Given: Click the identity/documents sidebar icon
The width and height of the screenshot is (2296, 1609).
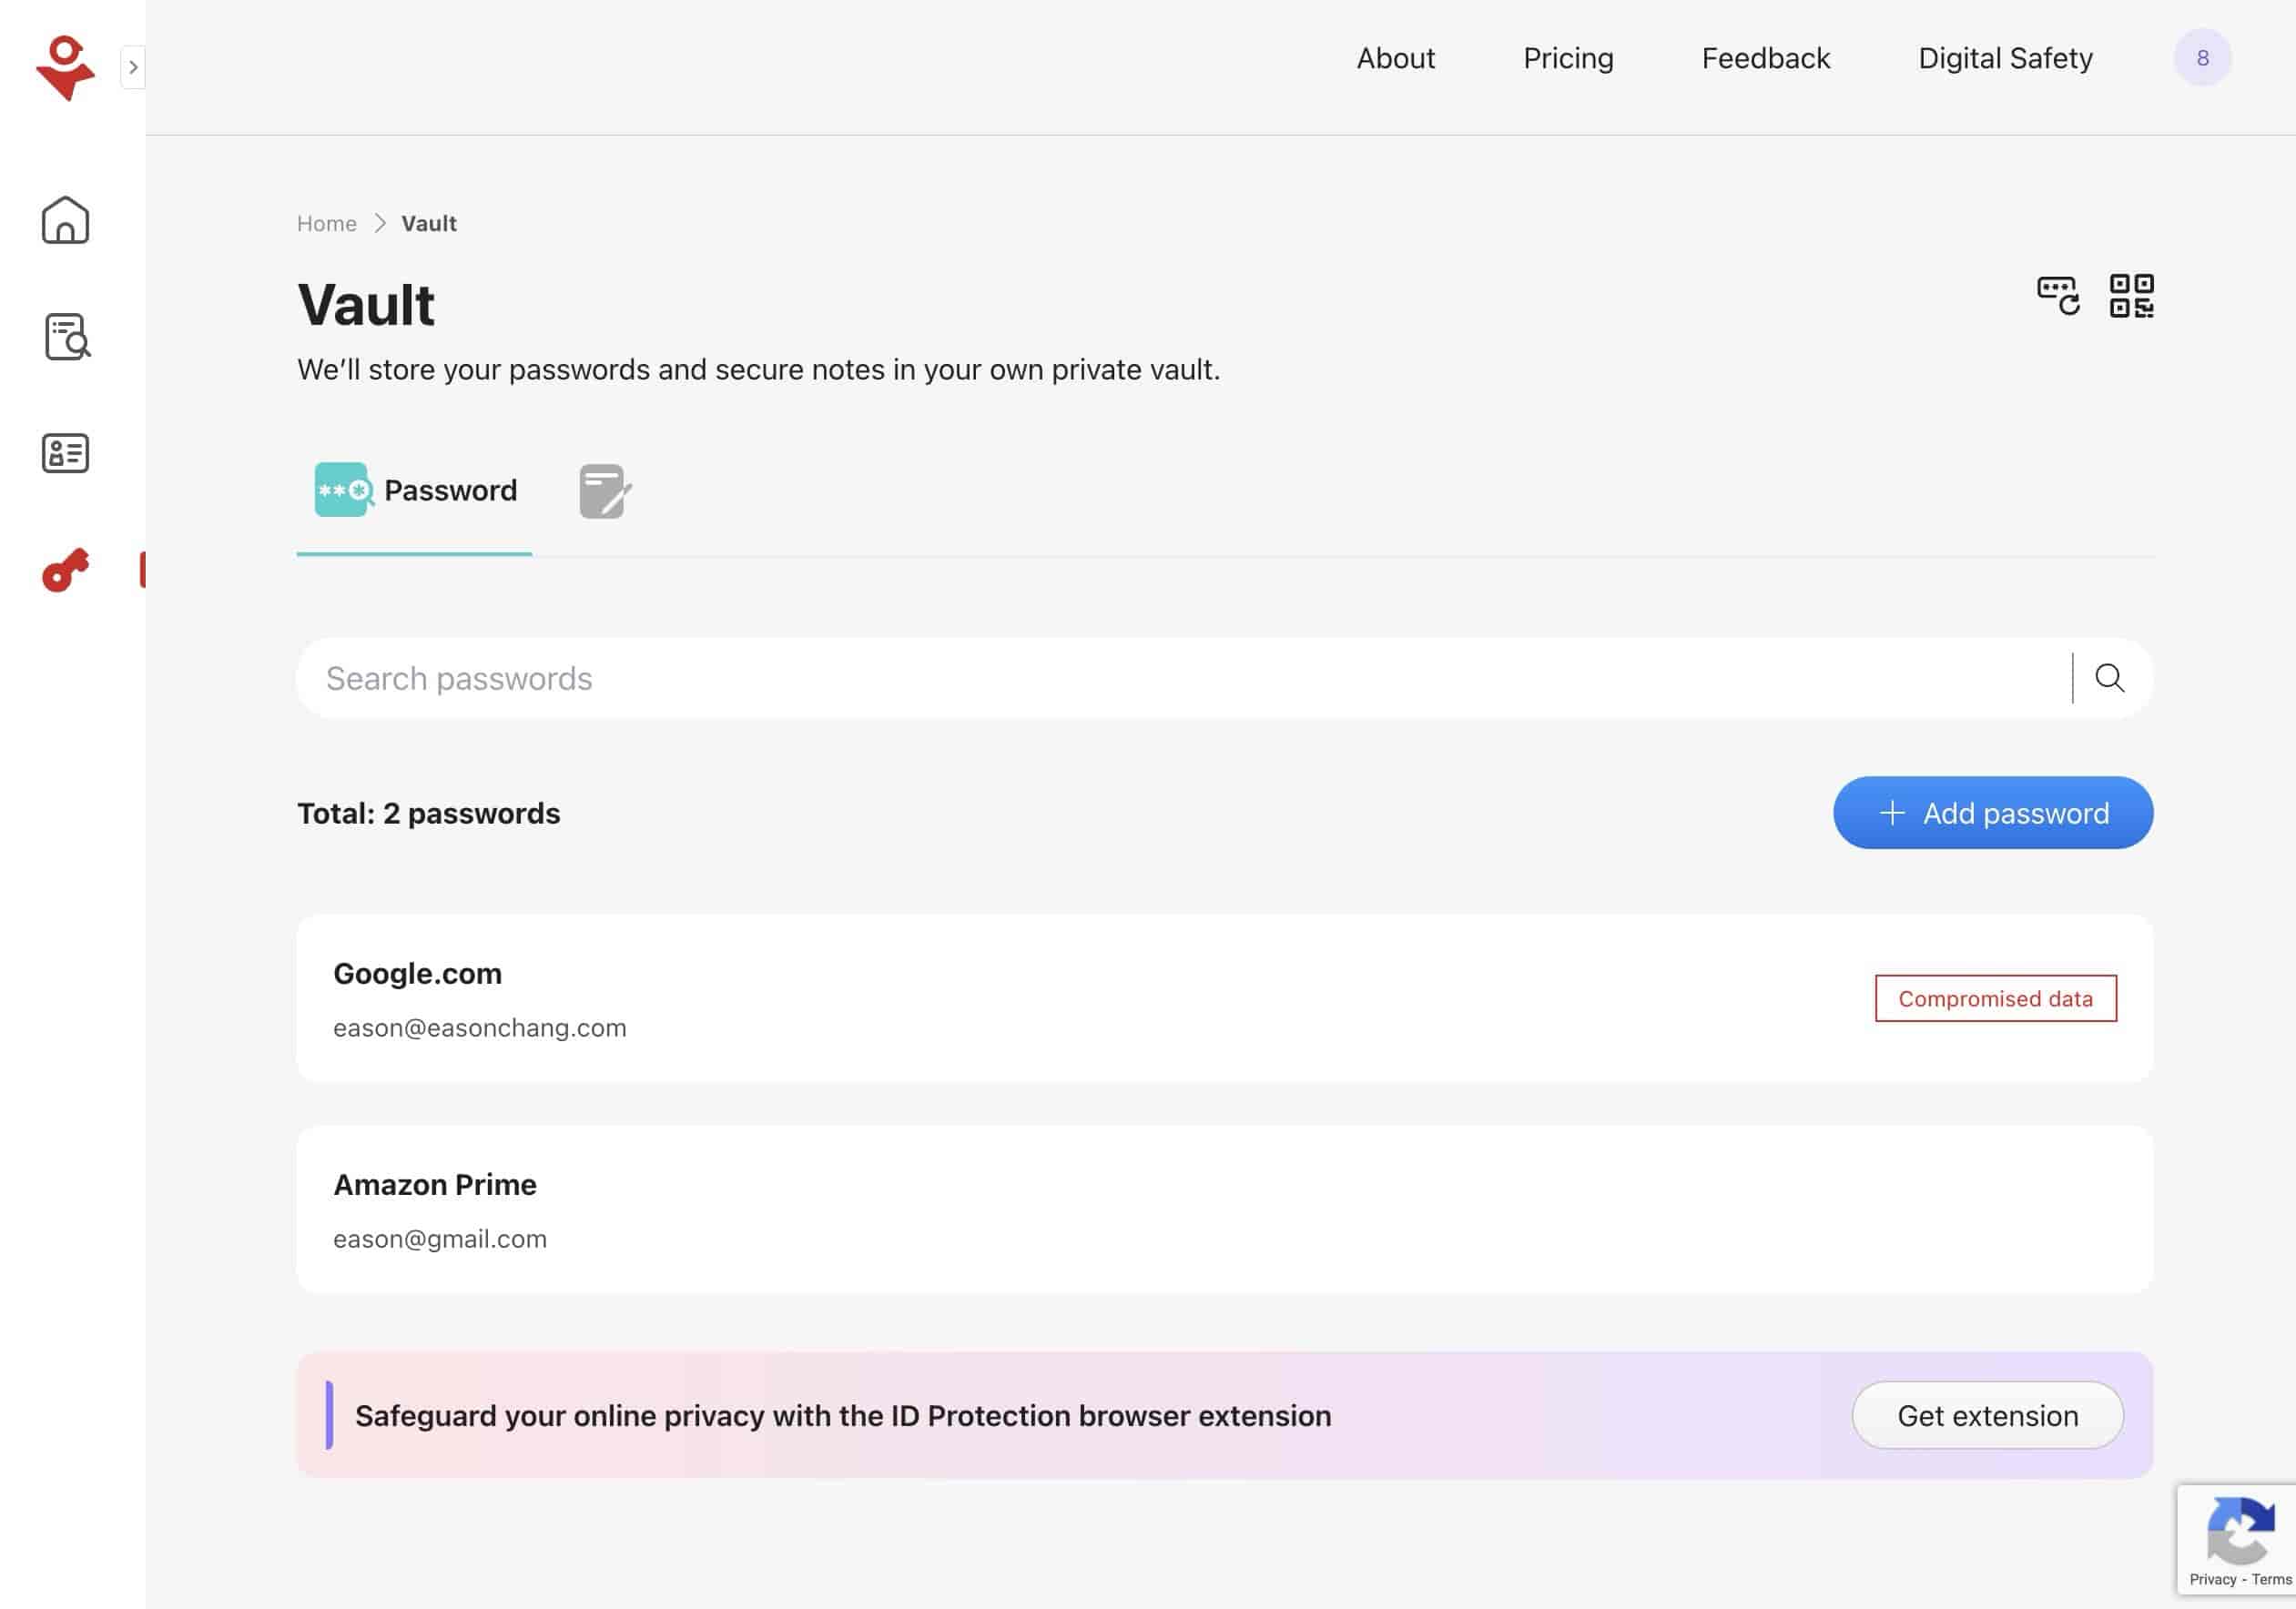Looking at the screenshot, I should [x=65, y=451].
